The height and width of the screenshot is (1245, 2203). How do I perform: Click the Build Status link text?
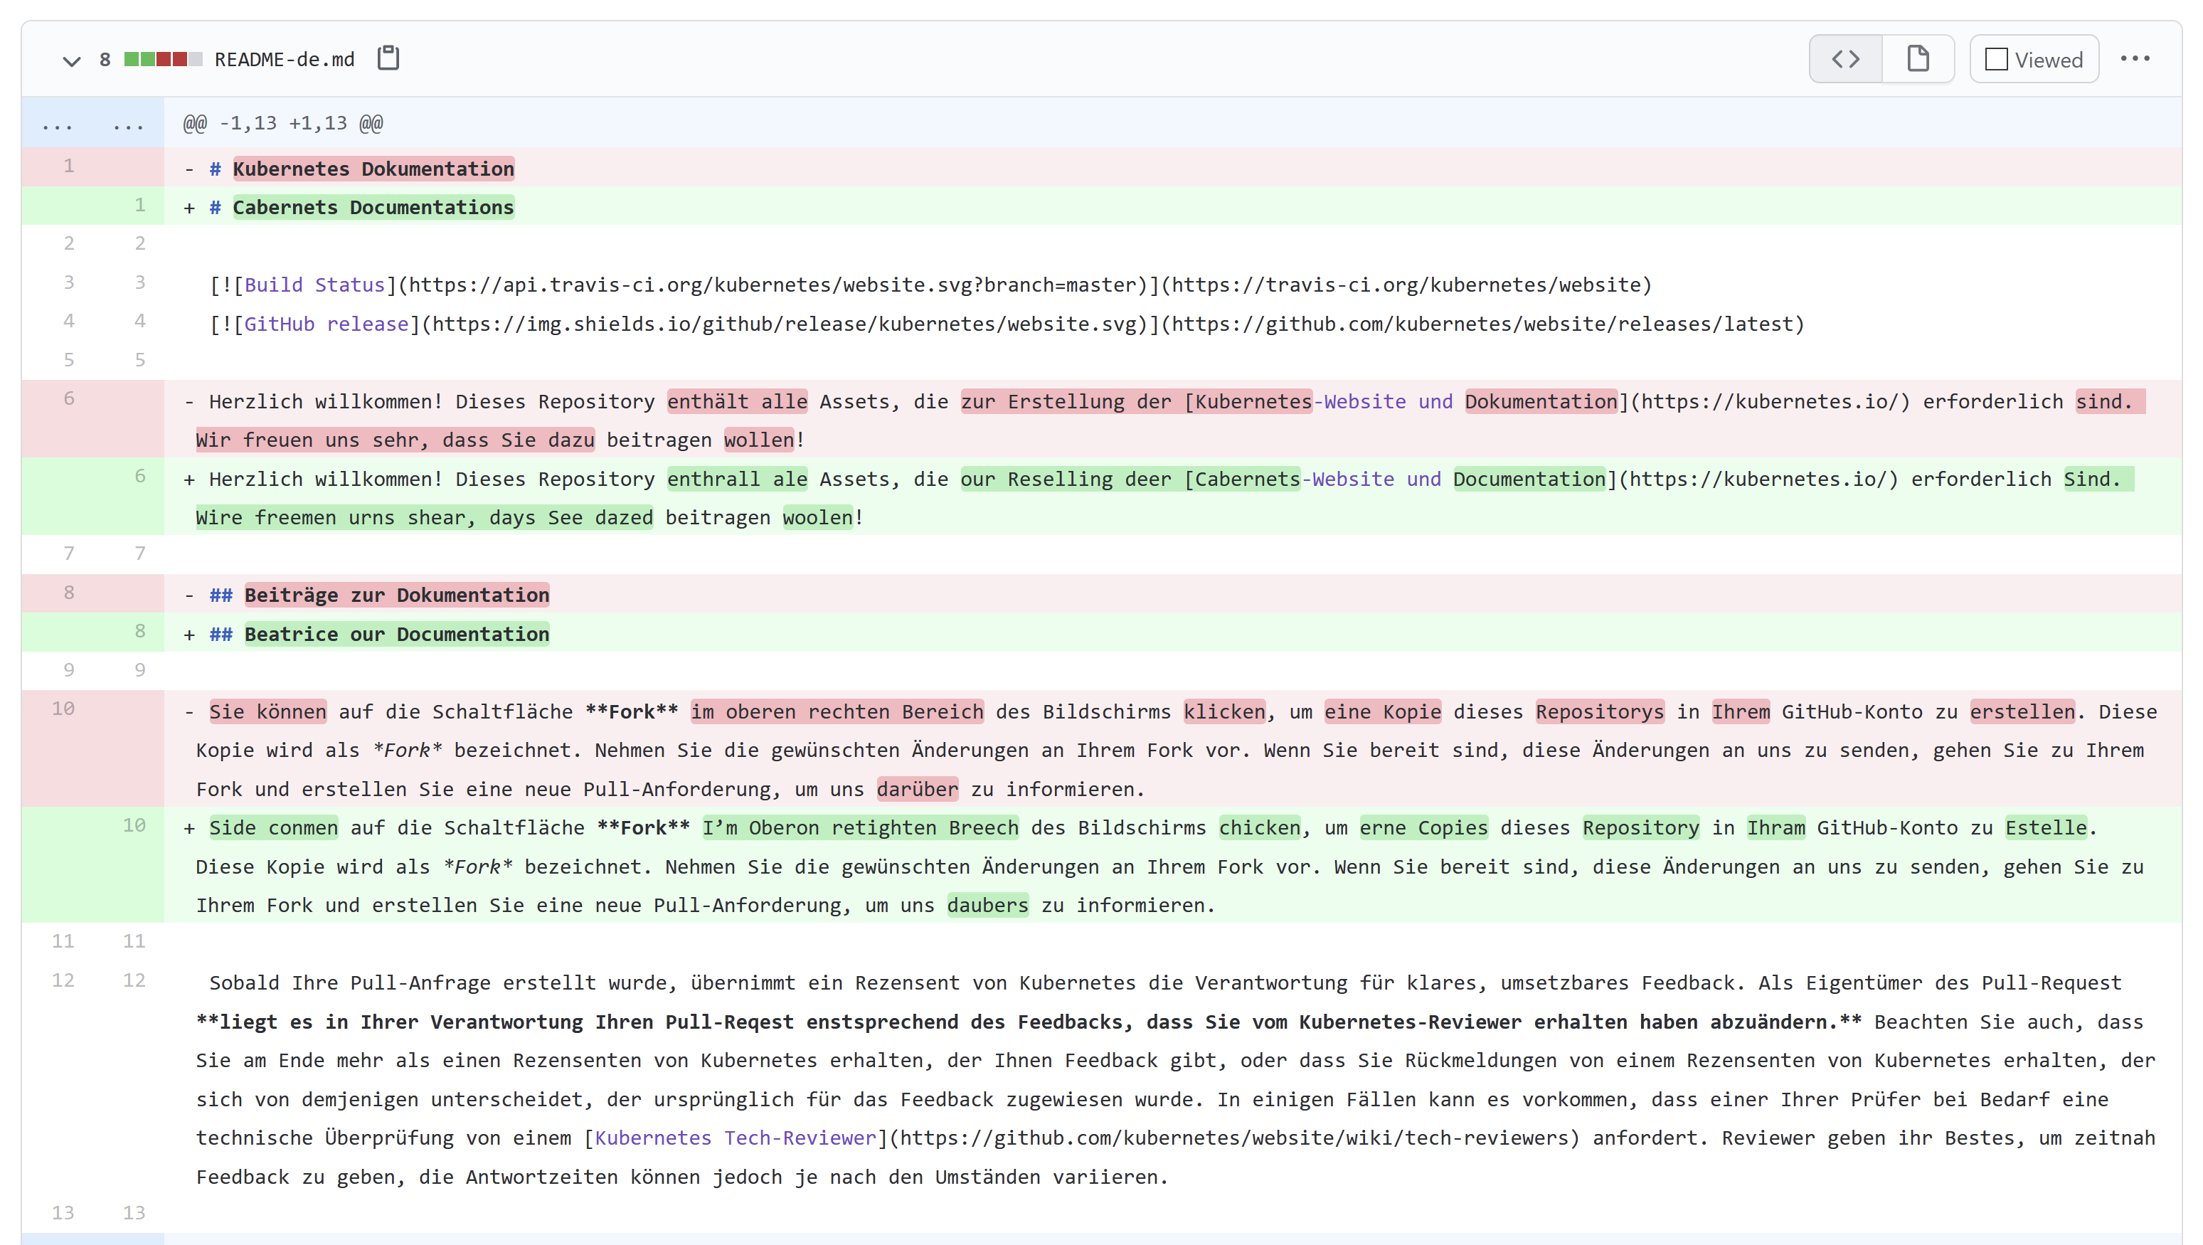(x=314, y=285)
